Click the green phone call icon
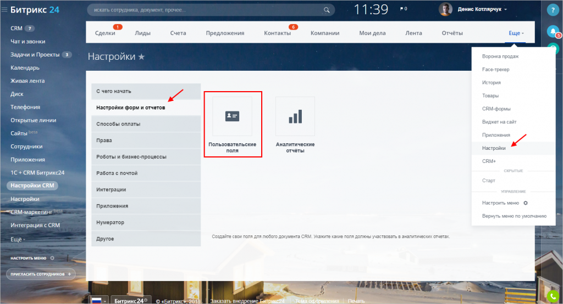563x304 pixels. (x=553, y=296)
